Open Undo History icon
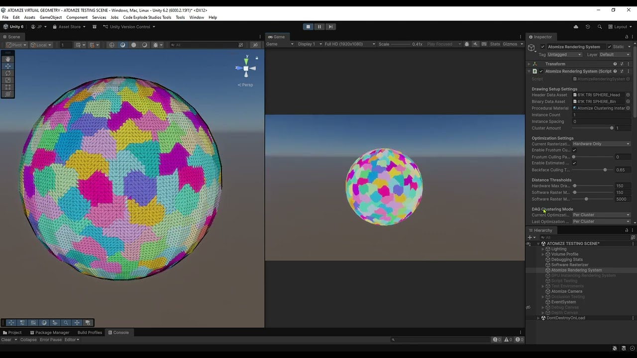 (x=588, y=27)
